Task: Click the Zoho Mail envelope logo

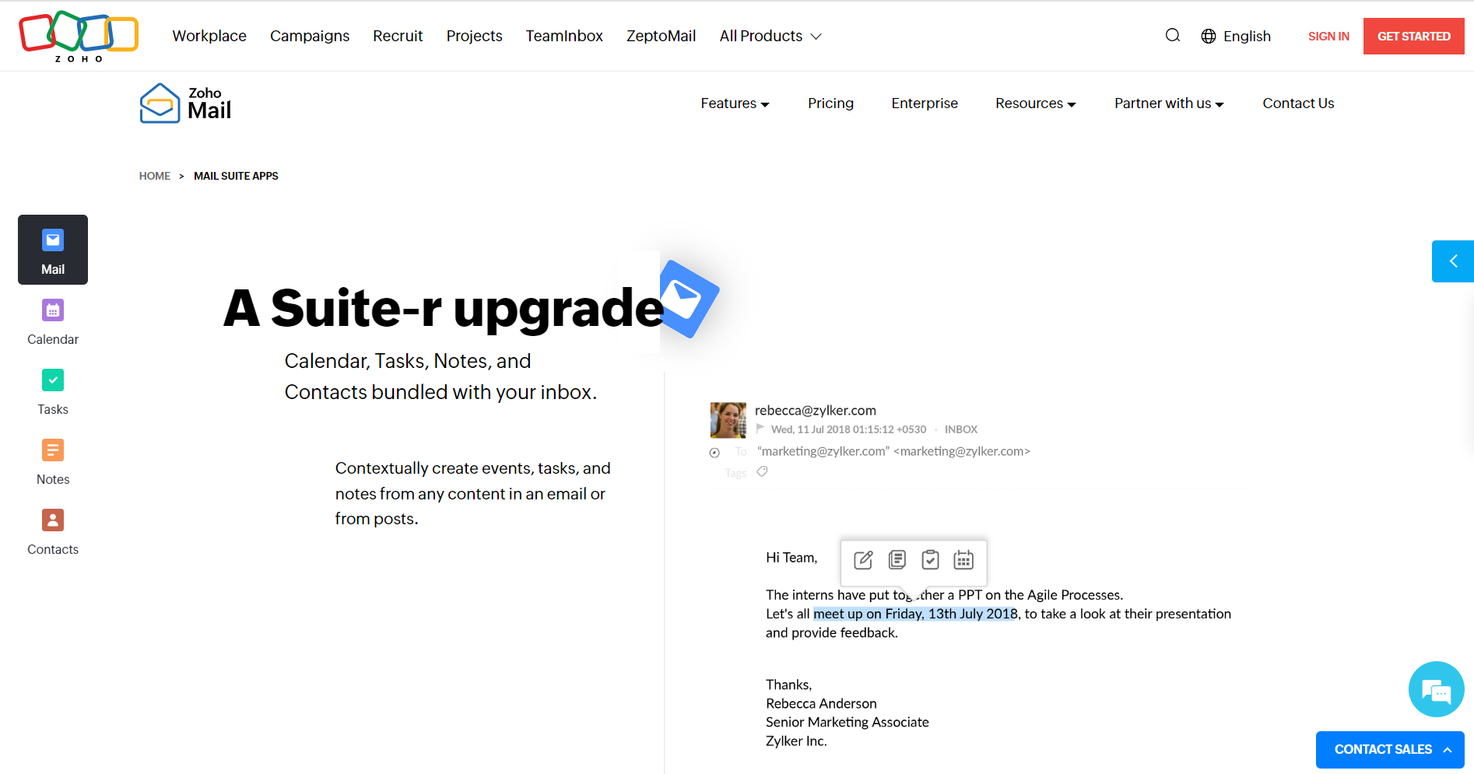Action: pyautogui.click(x=160, y=103)
